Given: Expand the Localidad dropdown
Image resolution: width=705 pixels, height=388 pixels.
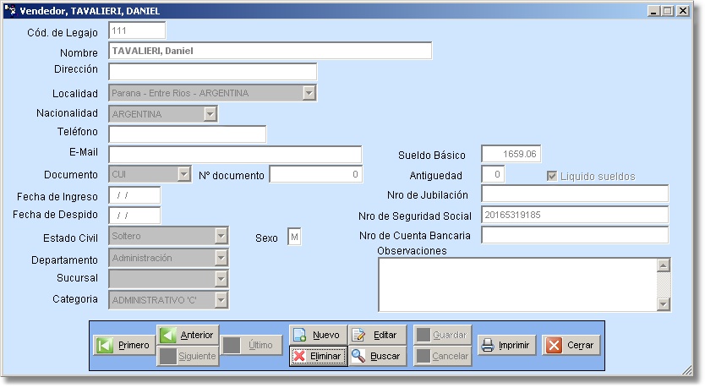Looking at the screenshot, I should coord(309,93).
